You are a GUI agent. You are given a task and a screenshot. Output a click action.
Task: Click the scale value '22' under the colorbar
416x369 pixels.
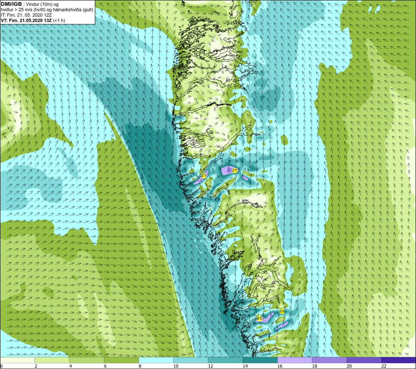[x=384, y=366]
